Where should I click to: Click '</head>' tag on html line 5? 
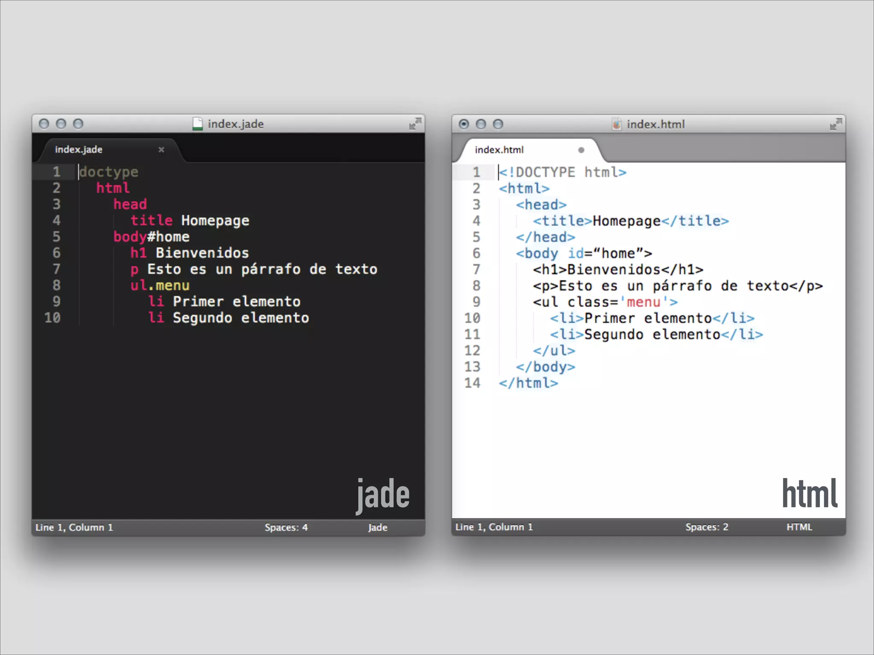click(545, 237)
